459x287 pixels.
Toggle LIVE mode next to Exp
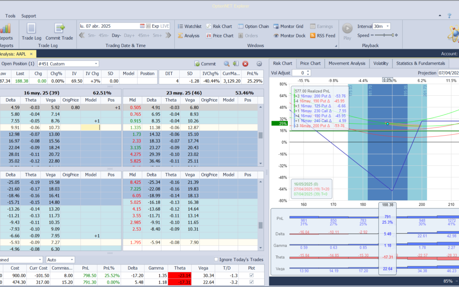coord(165,26)
